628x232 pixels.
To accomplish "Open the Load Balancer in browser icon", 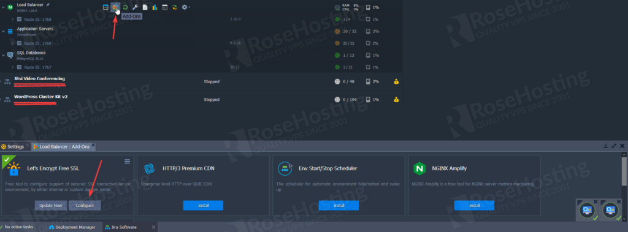I will pyautogui.click(x=105, y=7).
